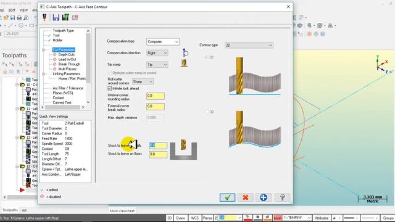Image resolution: width=395 pixels, height=222 pixels.
Task: Click the Gview button in status bar
Action: [x=180, y=218]
